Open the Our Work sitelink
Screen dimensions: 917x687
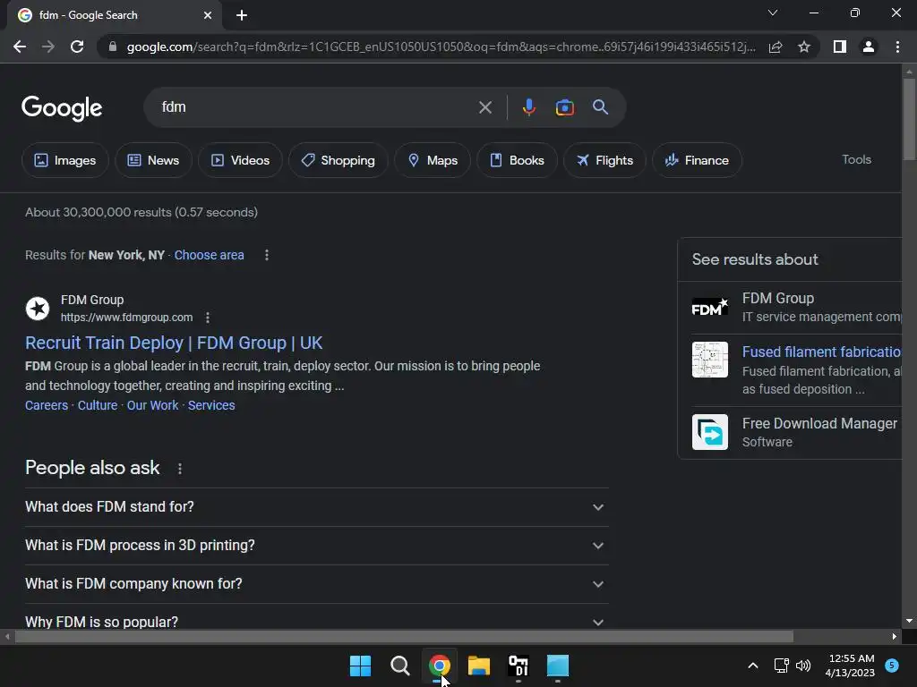point(152,405)
